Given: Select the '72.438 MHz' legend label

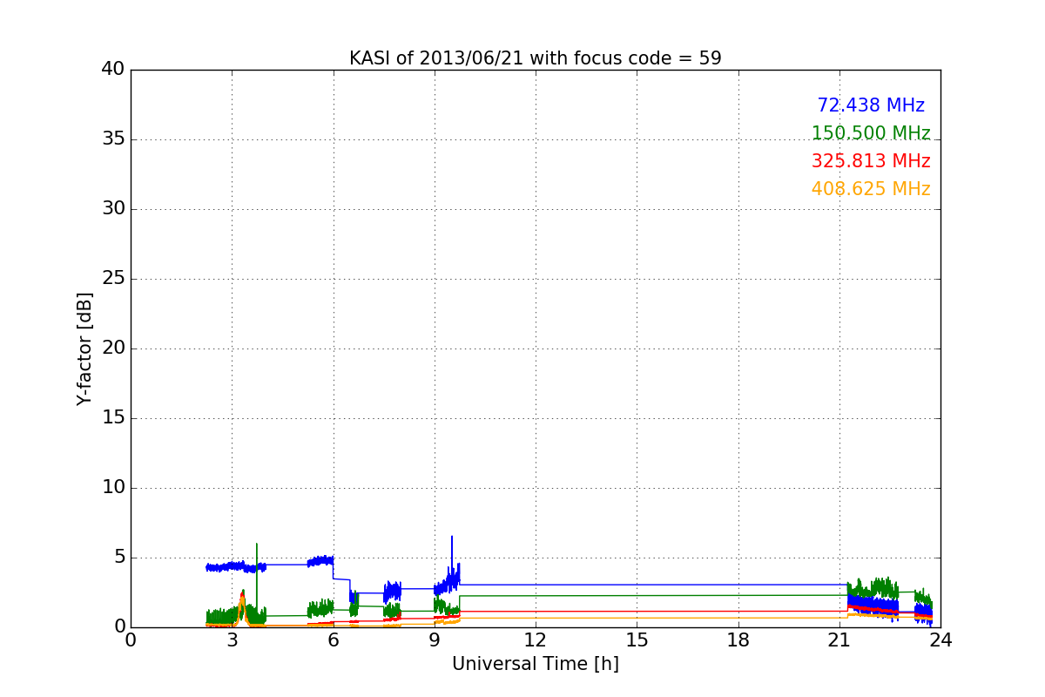Looking at the screenshot, I should tap(871, 105).
